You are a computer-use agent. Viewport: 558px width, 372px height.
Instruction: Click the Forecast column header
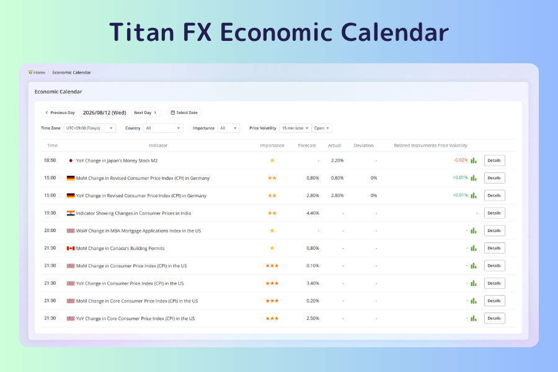[x=307, y=146]
